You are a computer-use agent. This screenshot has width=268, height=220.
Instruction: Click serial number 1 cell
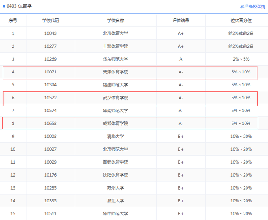(13, 33)
